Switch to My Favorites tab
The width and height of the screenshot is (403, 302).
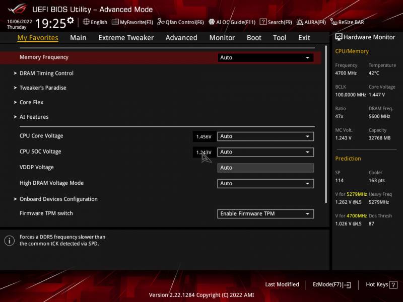point(38,38)
